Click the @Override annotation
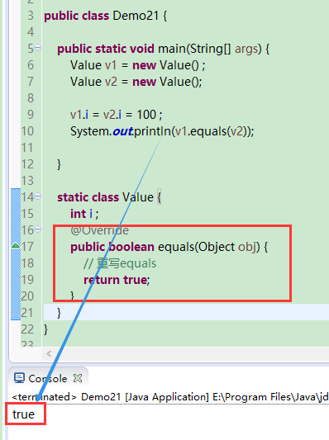 [x=99, y=230]
